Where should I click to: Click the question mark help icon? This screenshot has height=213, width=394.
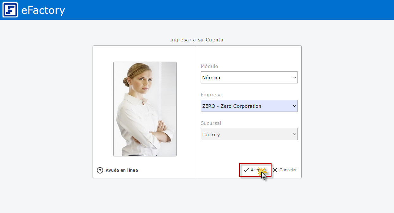tap(100, 170)
